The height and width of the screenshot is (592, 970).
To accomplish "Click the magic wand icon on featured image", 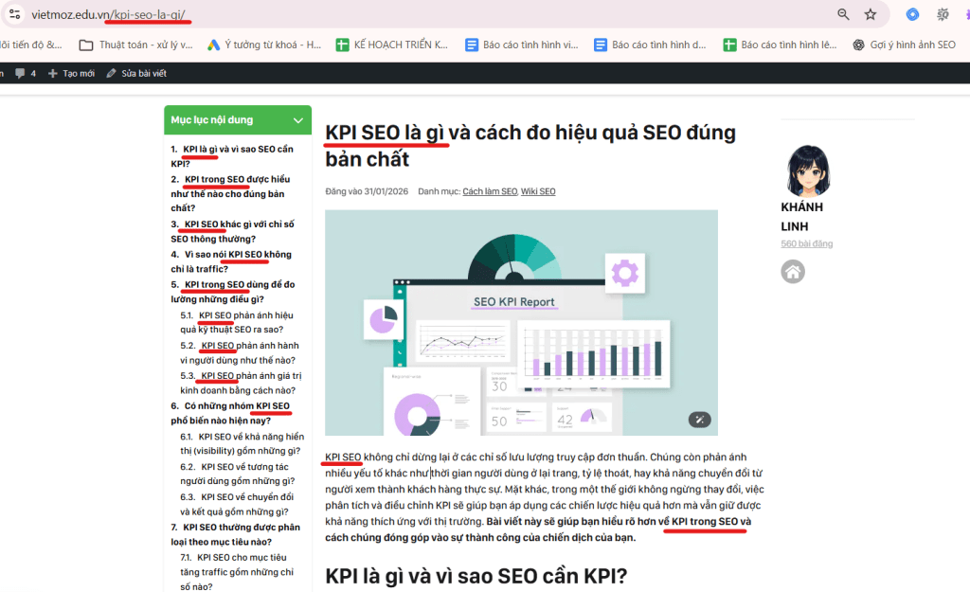I will 699,420.
